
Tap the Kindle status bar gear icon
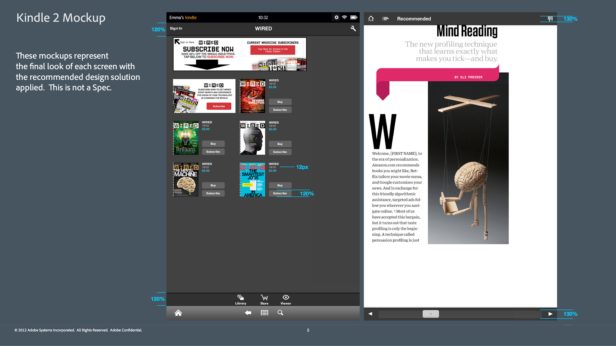tap(336, 17)
